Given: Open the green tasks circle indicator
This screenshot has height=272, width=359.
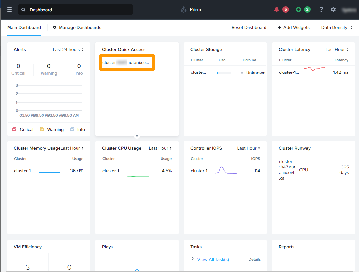Looking at the screenshot, I should click(298, 9).
